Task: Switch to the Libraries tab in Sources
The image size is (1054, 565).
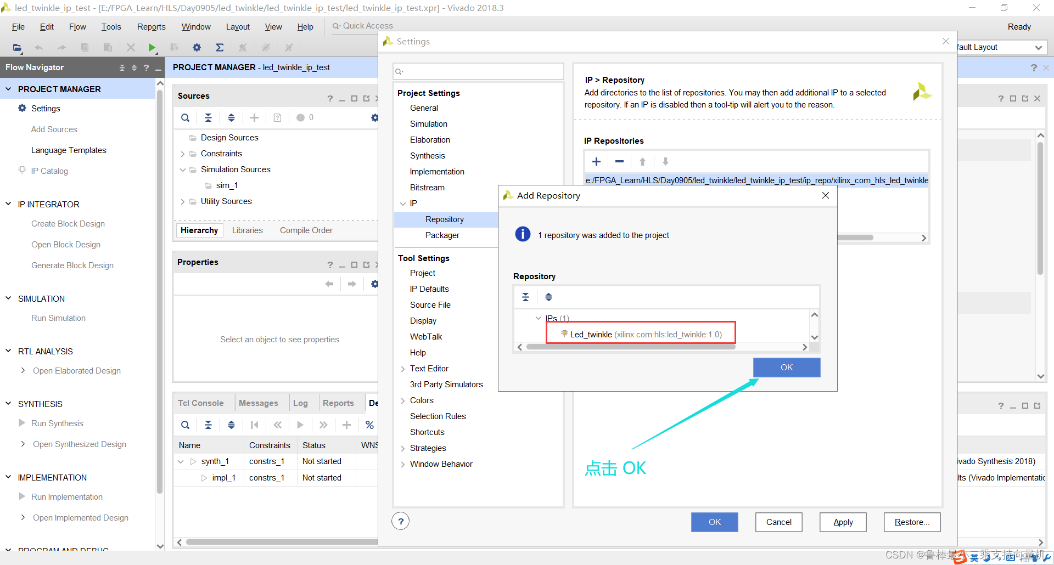Action: 247,230
